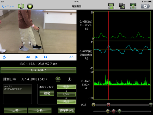Tap the 計測日時 label
This screenshot has height=115, width=153.
[9, 79]
